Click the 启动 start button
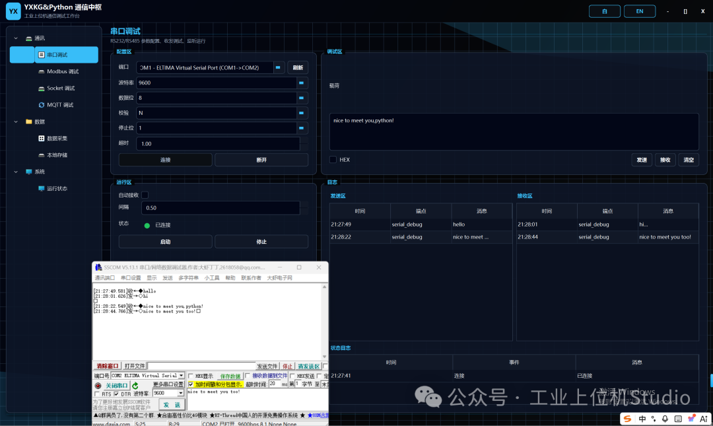The image size is (713, 426). [165, 242]
